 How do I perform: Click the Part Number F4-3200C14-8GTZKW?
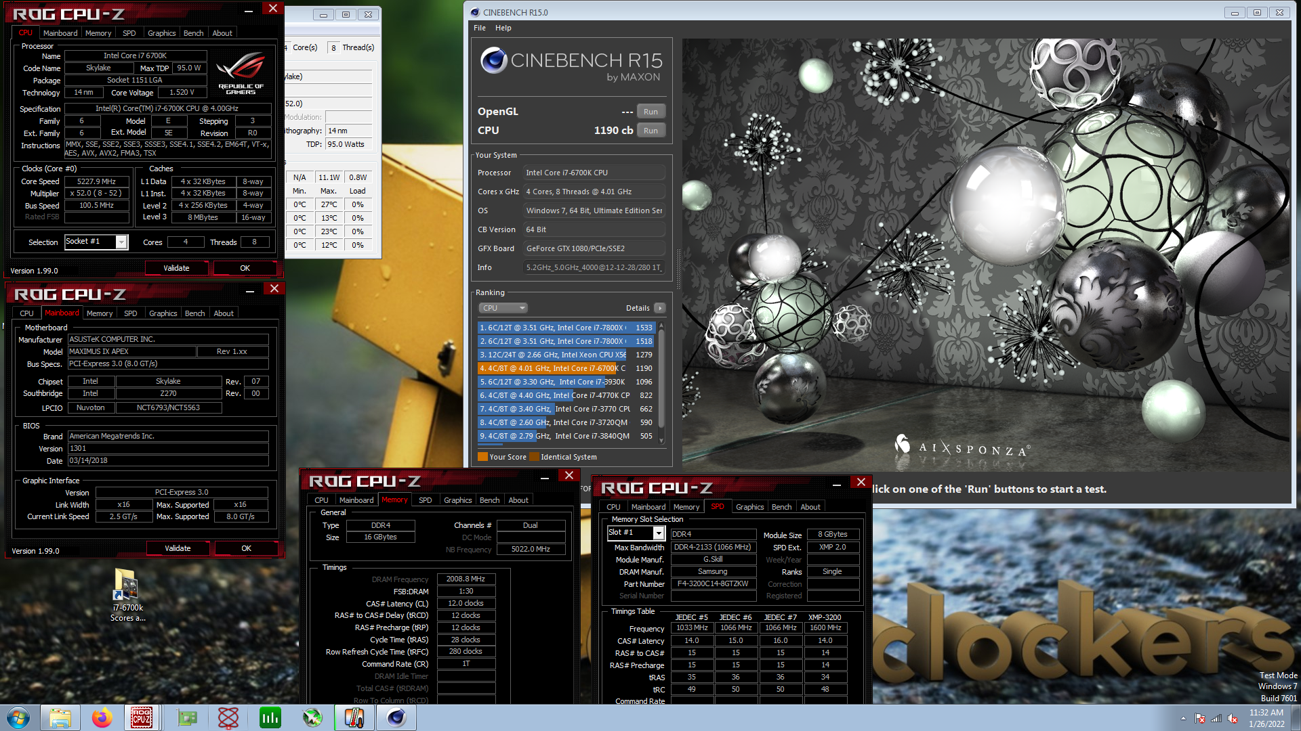tap(713, 583)
